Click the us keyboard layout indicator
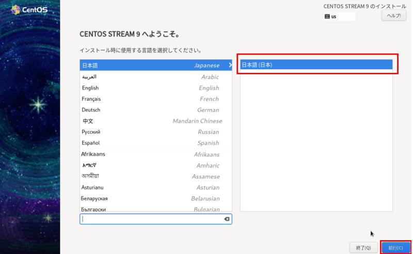The height and width of the screenshot is (254, 413). tap(339, 17)
